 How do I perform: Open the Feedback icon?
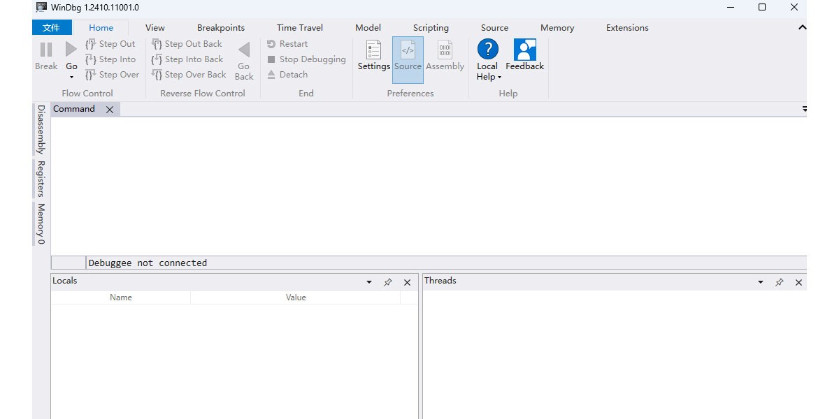(524, 50)
